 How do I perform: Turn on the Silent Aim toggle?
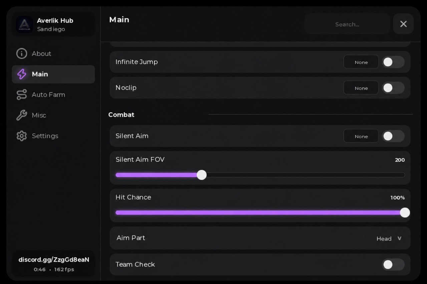point(393,136)
